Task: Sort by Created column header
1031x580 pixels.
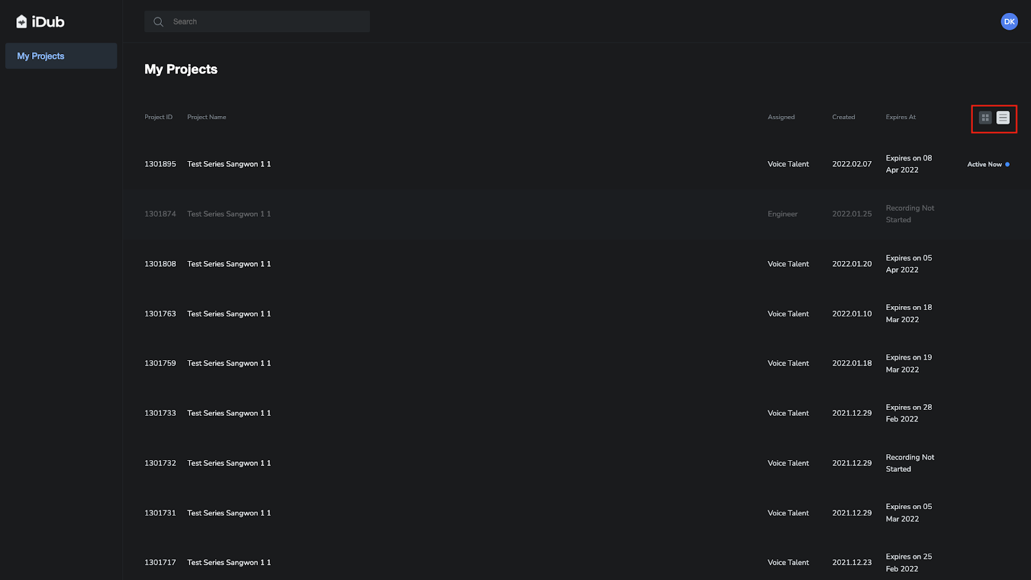Action: [843, 117]
